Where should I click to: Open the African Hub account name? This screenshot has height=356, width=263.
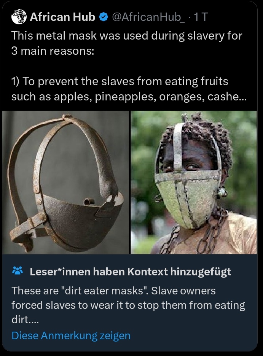tap(62, 17)
